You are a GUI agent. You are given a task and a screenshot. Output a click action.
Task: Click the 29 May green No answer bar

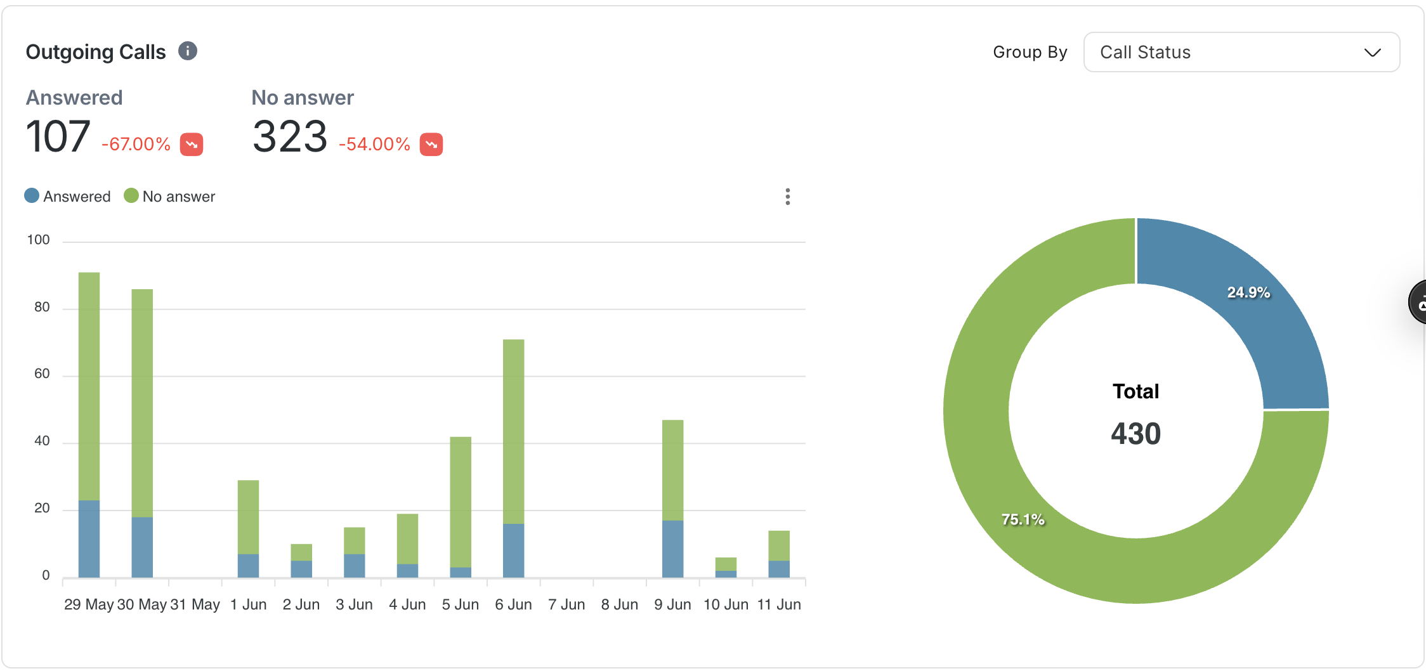coord(89,386)
